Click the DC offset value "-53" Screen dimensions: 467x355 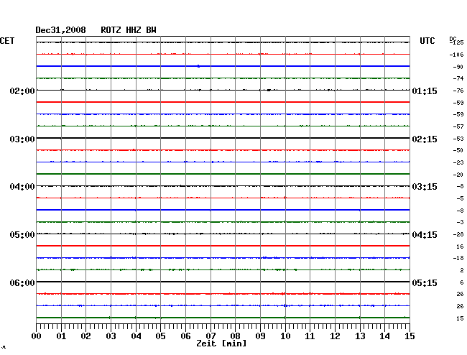pos(458,139)
